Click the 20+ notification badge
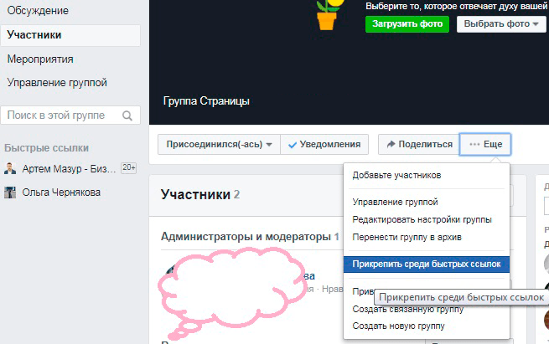 (x=128, y=168)
